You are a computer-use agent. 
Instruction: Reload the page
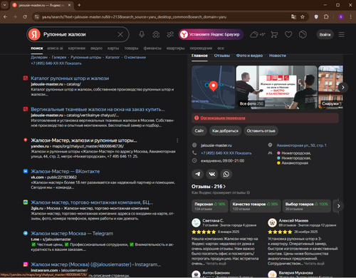pyautogui.click(x=25, y=17)
